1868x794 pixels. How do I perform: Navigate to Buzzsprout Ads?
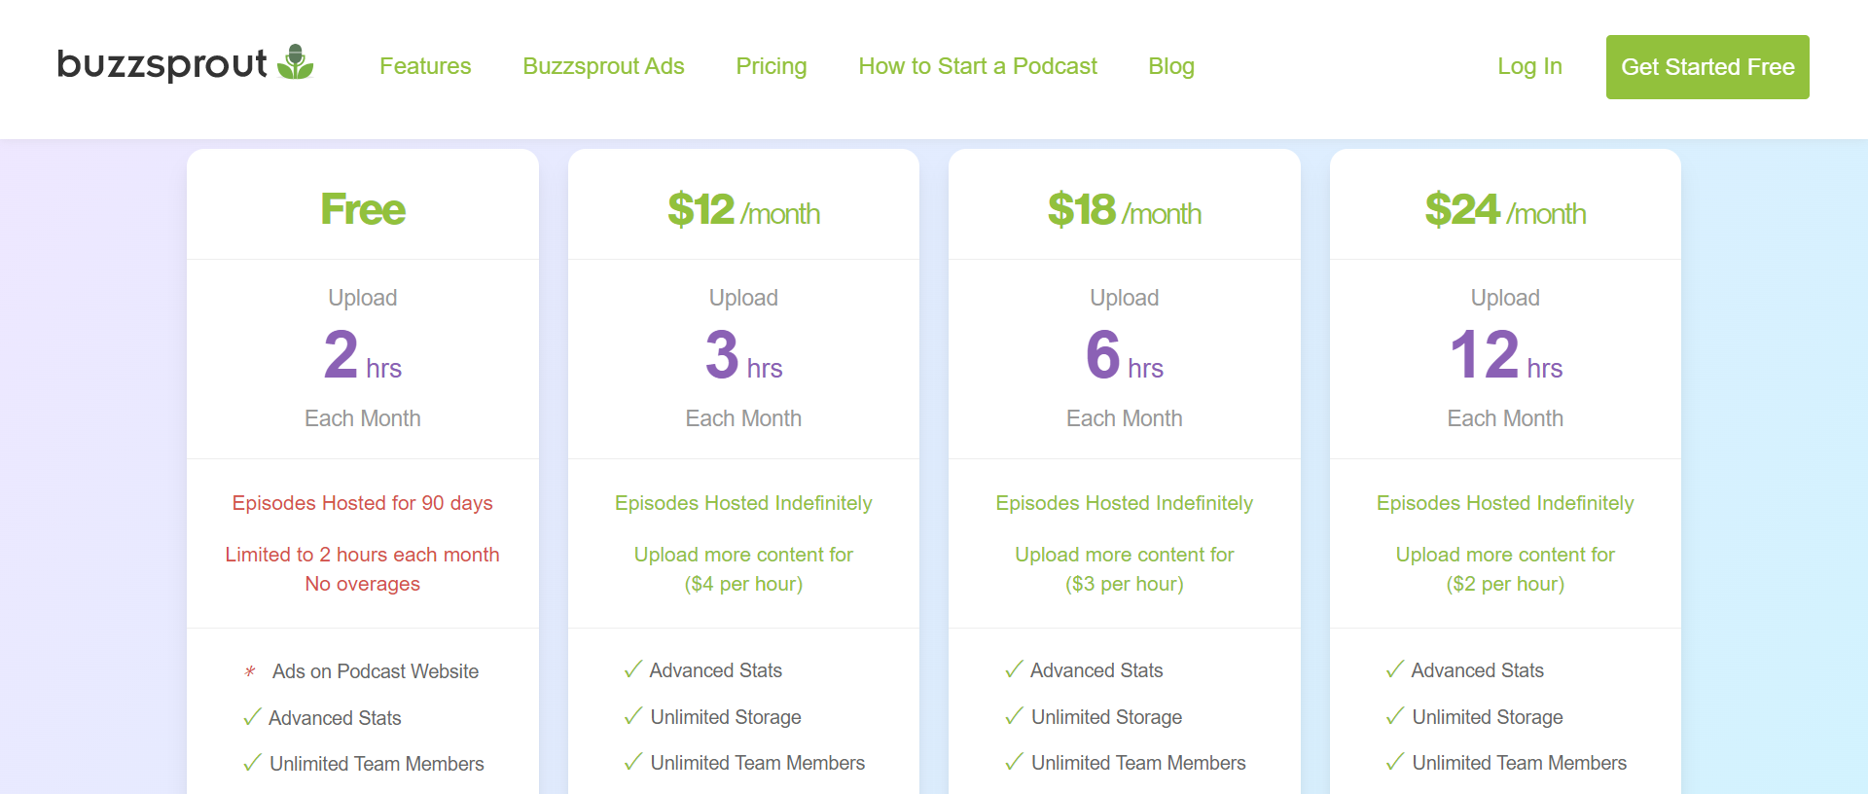tap(603, 66)
